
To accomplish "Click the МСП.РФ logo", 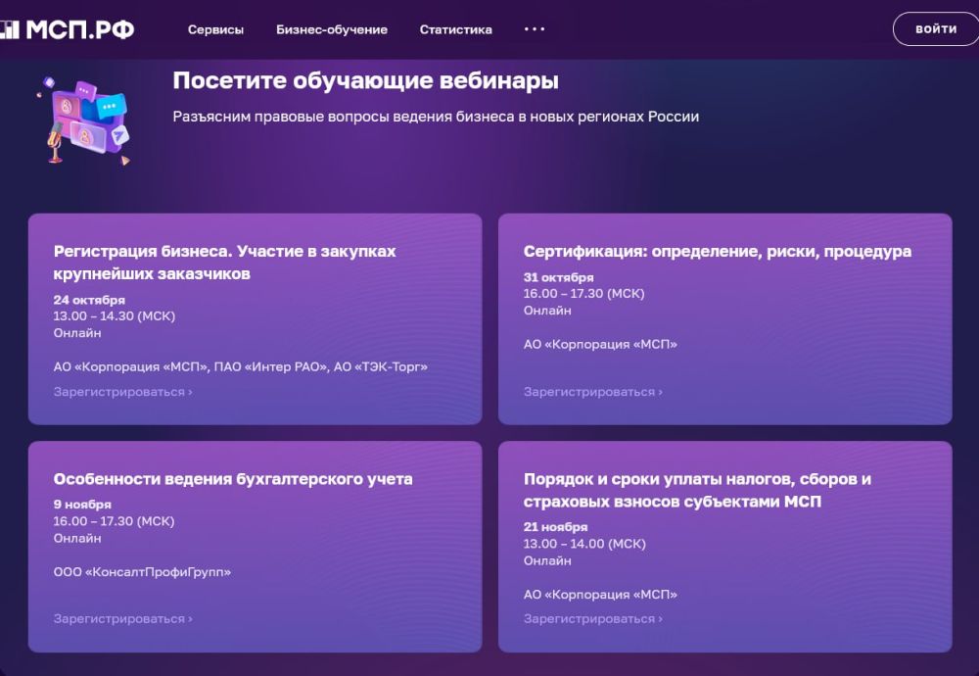I will (x=67, y=29).
